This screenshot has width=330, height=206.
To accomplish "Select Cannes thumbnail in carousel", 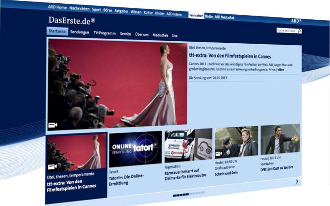I will tap(77, 153).
